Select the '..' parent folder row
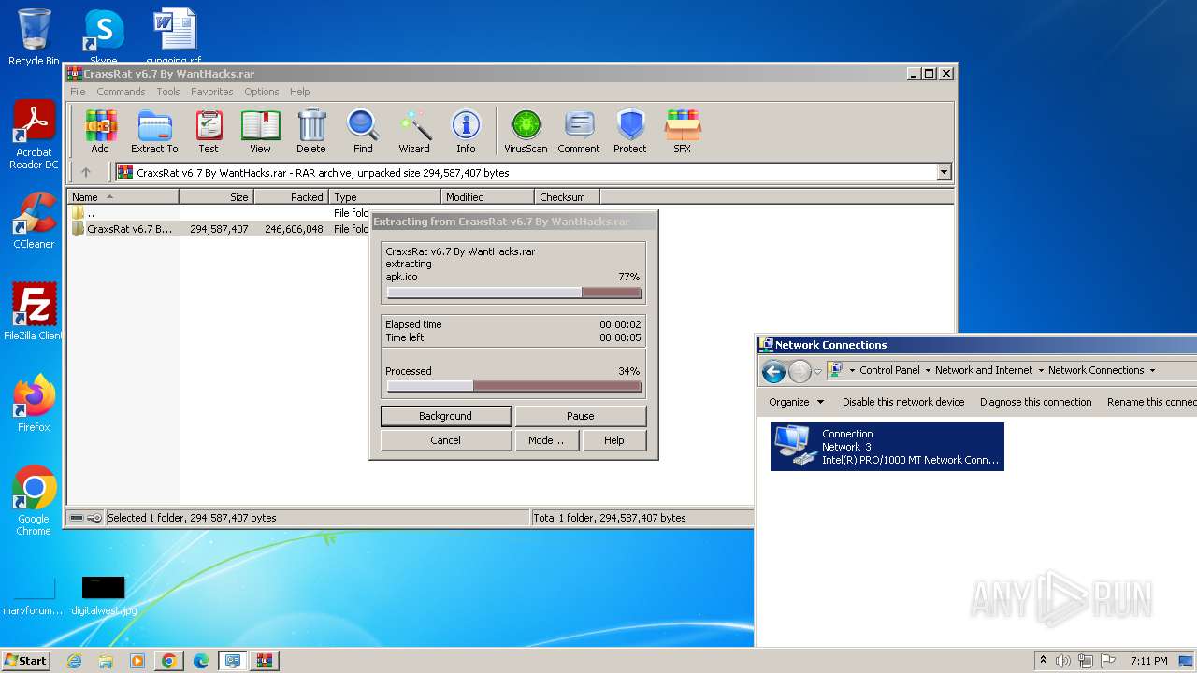Viewport: 1197px width, 673px height. 219,213
